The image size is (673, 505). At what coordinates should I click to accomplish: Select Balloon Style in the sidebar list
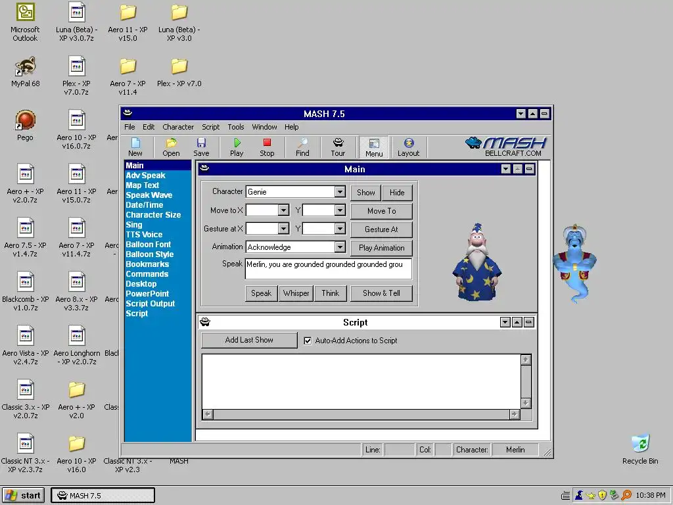150,254
